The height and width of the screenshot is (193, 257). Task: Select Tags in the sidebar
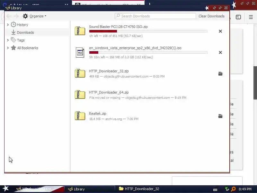point(21,40)
